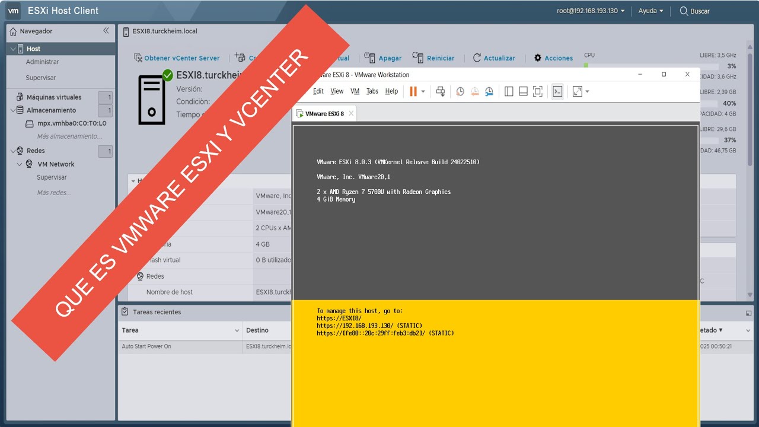Image resolution: width=759 pixels, height=427 pixels.
Task: Click Send Ctrl+Alt+Del icon in Workstation
Action: point(441,91)
